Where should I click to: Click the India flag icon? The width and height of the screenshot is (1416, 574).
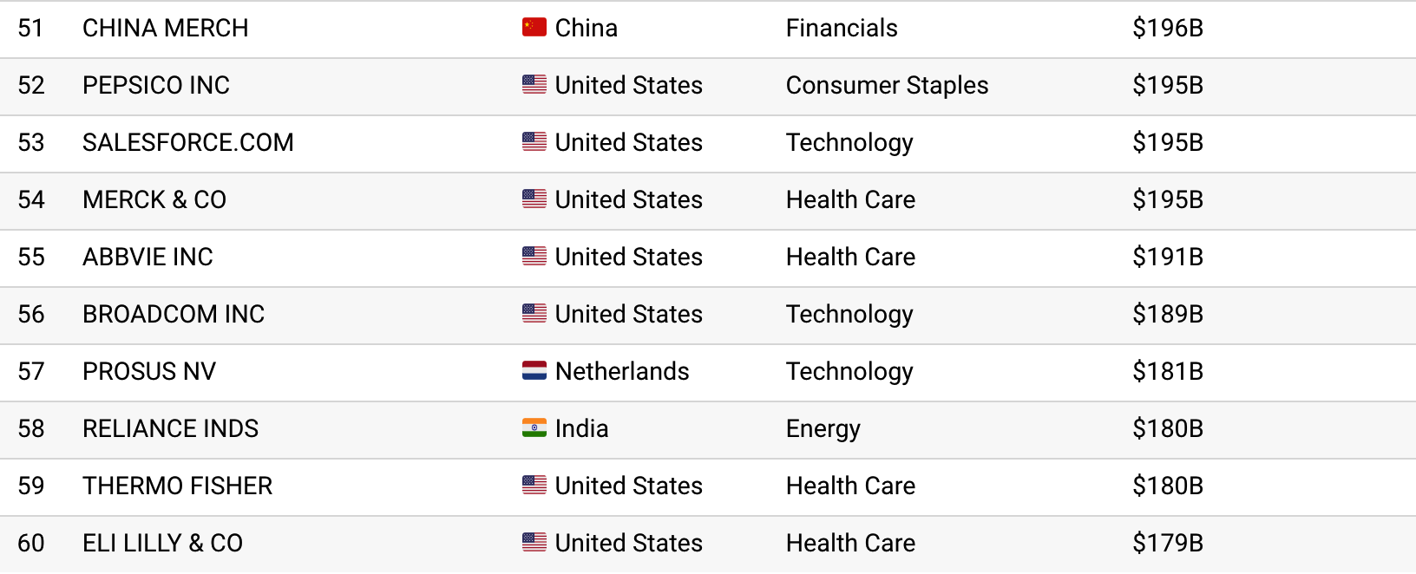coord(534,428)
